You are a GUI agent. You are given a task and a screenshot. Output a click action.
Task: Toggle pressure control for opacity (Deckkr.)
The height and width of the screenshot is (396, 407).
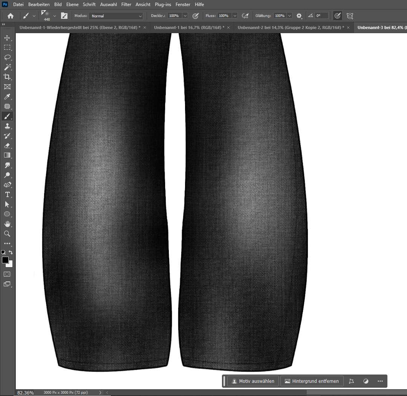(x=196, y=16)
